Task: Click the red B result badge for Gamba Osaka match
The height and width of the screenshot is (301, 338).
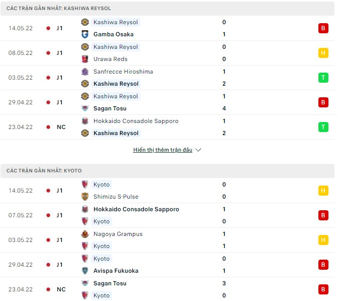Action: [323, 28]
